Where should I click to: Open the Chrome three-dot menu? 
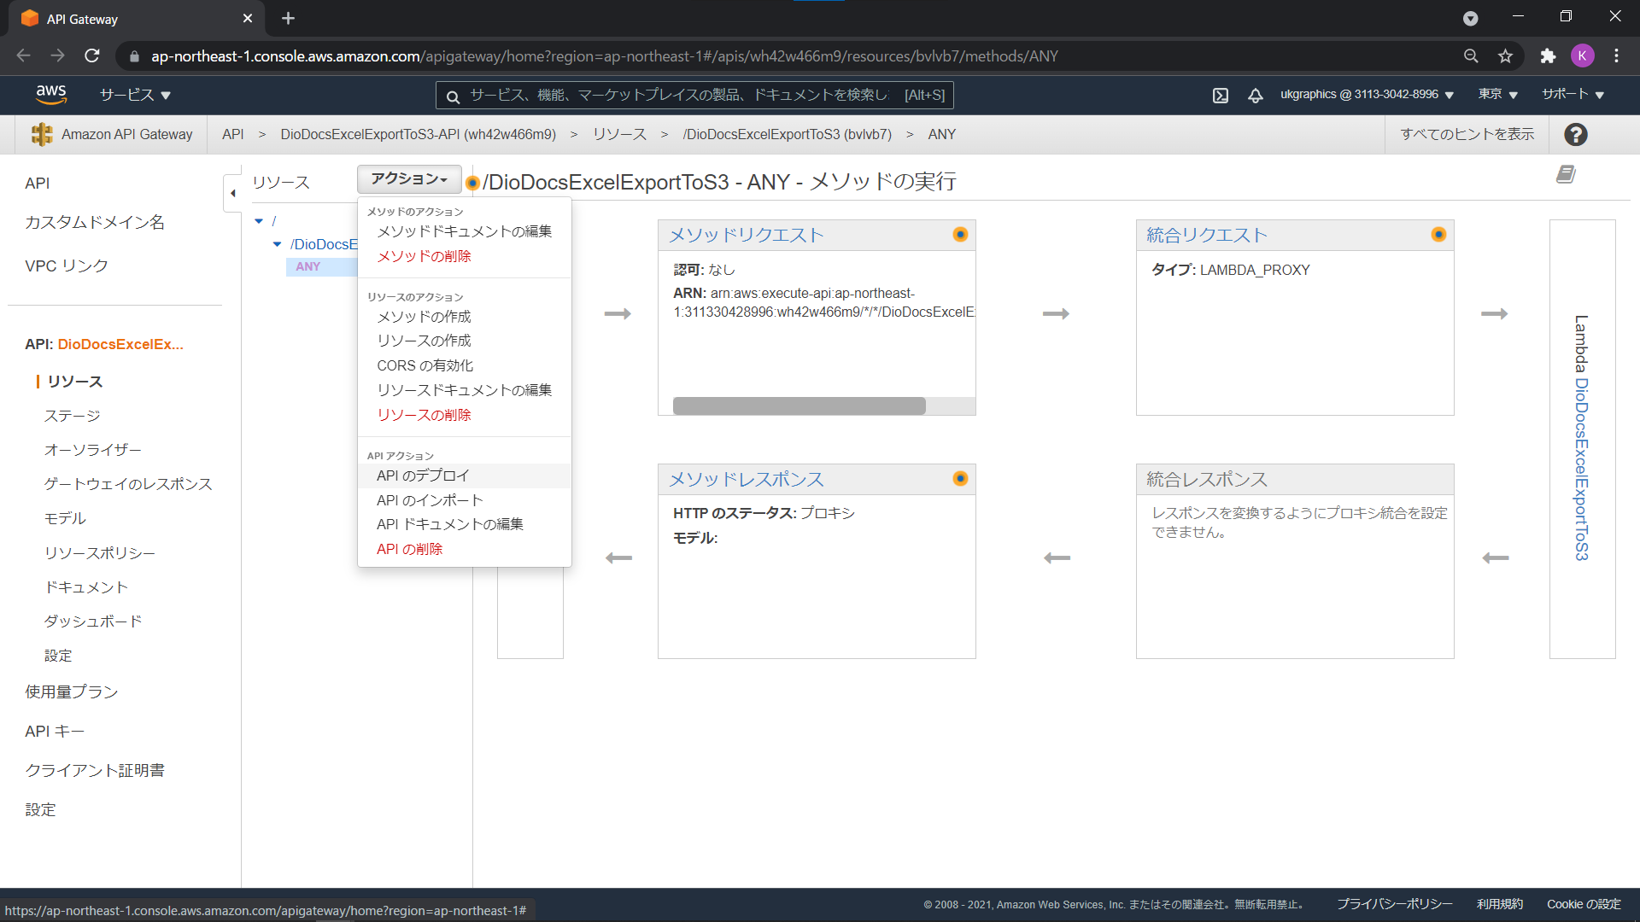tap(1616, 56)
